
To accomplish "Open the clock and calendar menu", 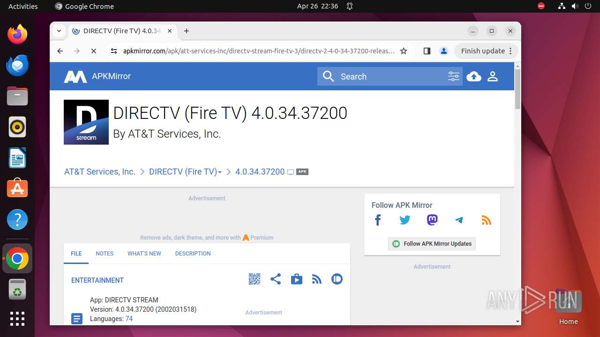I will pyautogui.click(x=317, y=6).
